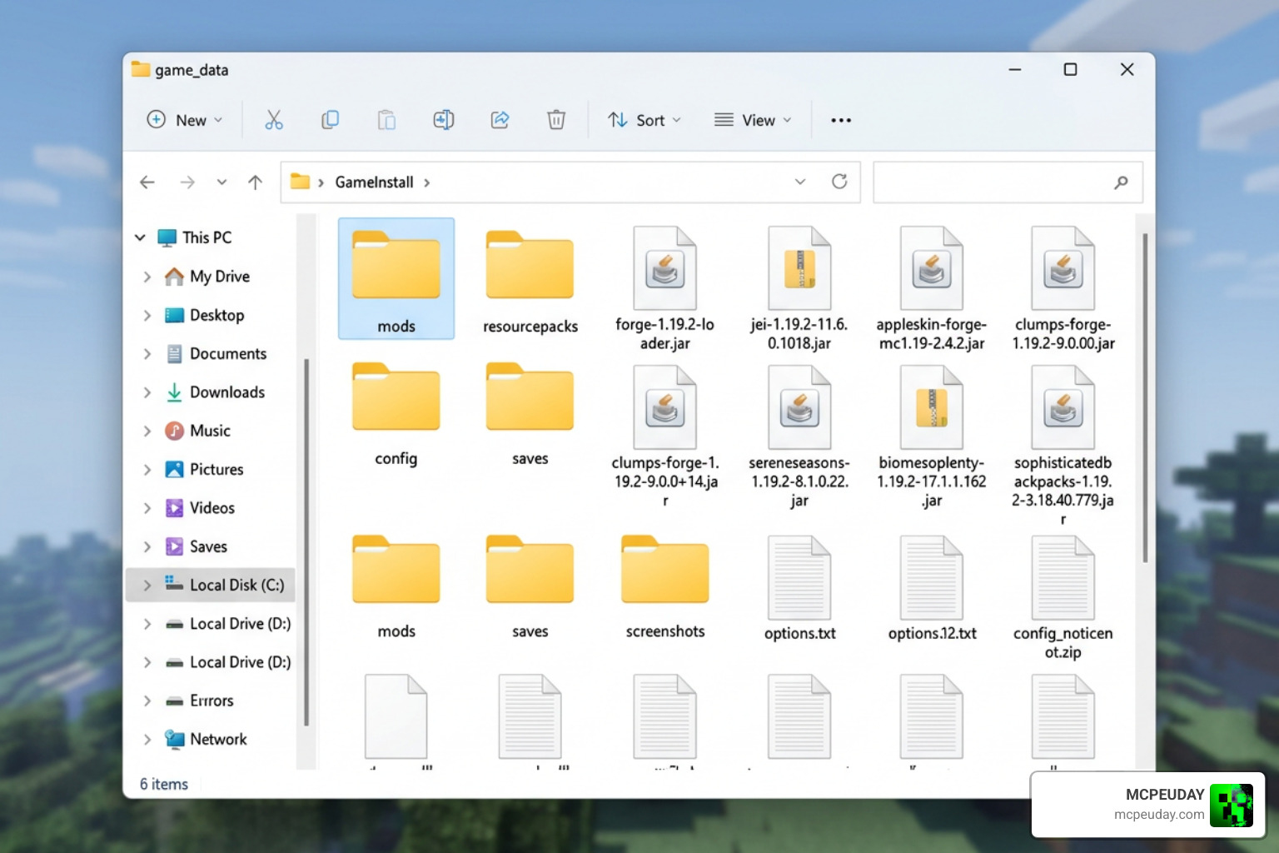
Task: Expand the Local Disk (C:) node
Action: 147,585
